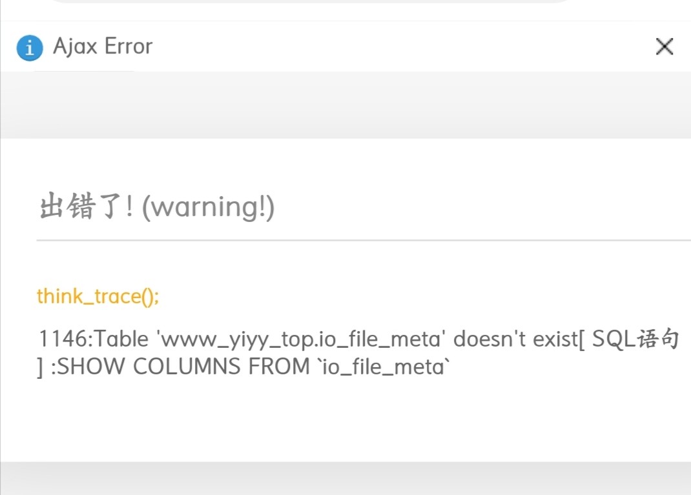The image size is (691, 495).
Task: Click the horizontal divider under the warning heading
Action: [x=364, y=241]
